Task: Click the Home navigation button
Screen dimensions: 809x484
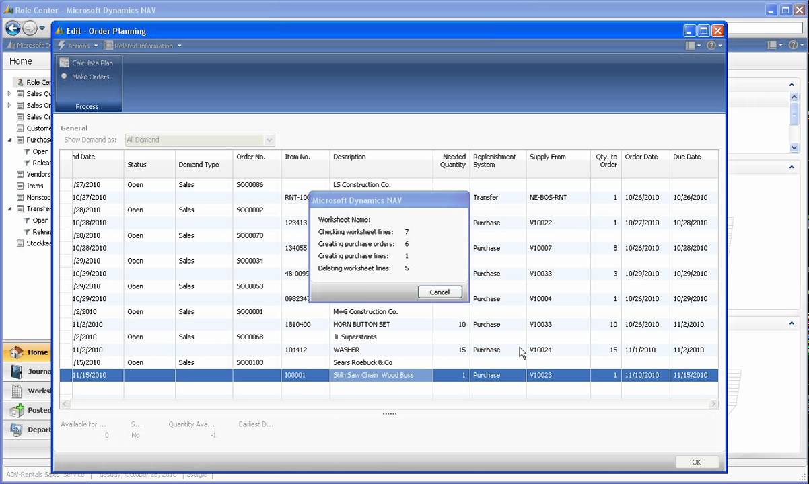Action: pos(28,352)
